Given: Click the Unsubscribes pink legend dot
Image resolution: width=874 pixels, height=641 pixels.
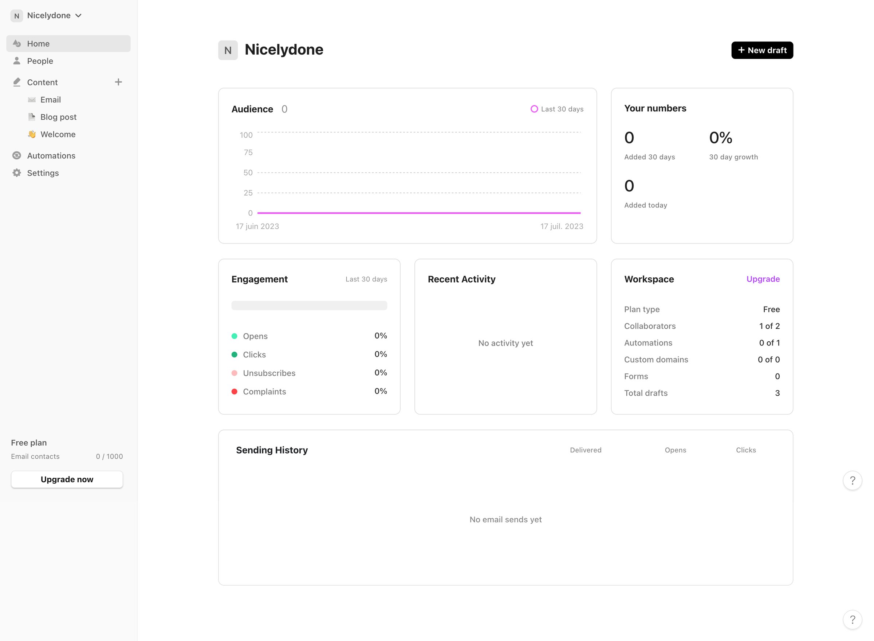Looking at the screenshot, I should [234, 373].
